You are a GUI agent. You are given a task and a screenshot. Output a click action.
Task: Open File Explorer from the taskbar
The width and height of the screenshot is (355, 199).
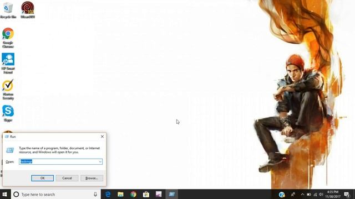(120, 194)
